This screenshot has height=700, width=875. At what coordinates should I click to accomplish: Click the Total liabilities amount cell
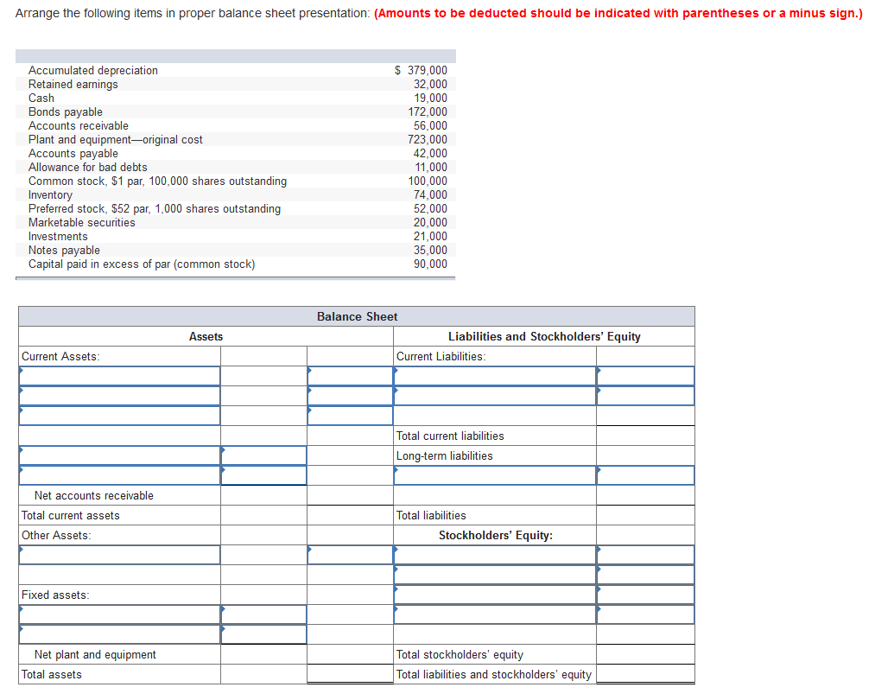tap(645, 515)
